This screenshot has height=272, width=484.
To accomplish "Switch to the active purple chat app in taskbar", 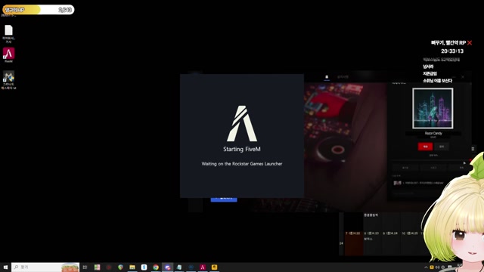I will [x=167, y=267].
